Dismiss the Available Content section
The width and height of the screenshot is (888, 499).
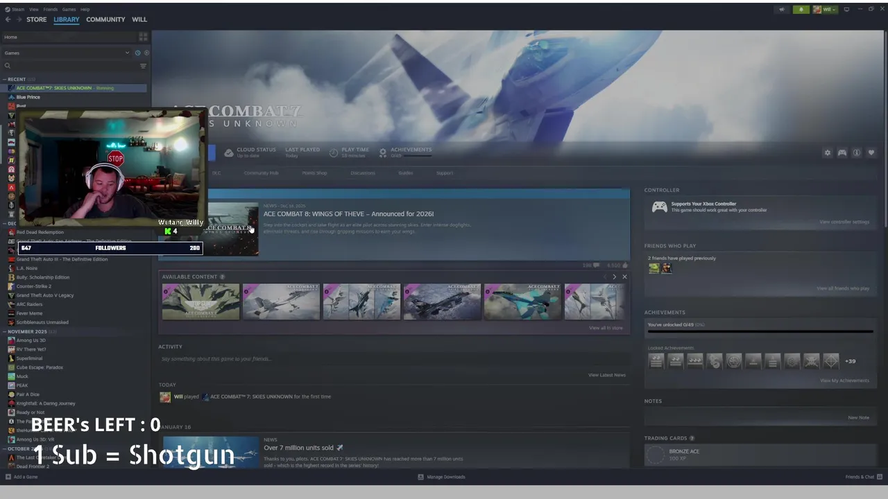coord(624,277)
